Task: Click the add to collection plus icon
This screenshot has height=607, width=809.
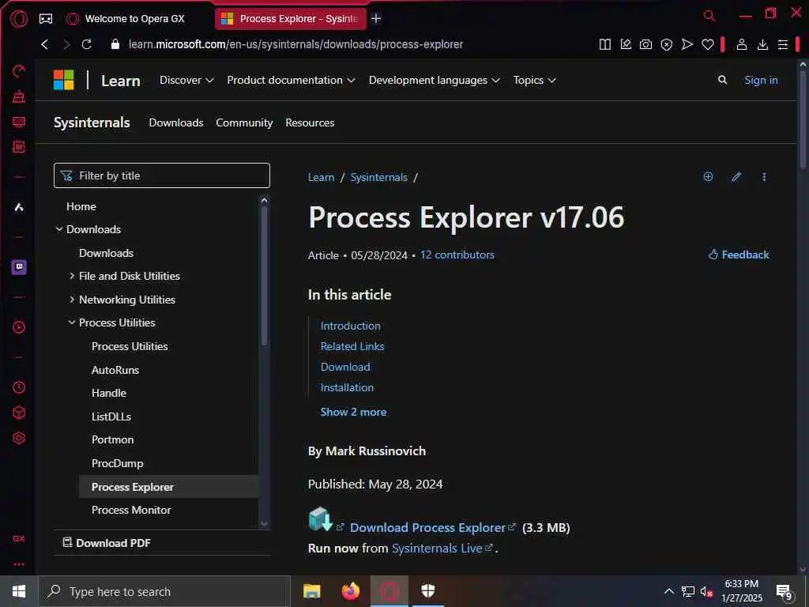Action: click(x=708, y=177)
